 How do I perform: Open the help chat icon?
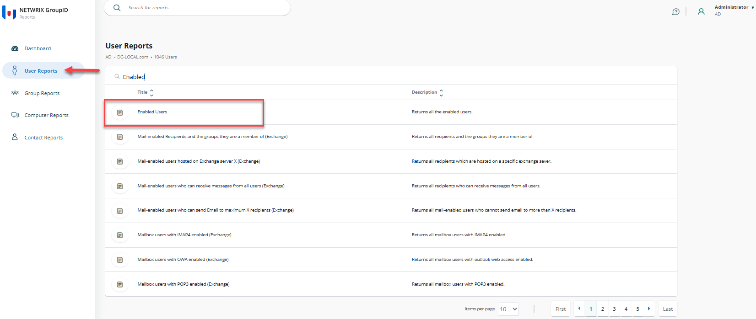pos(675,12)
